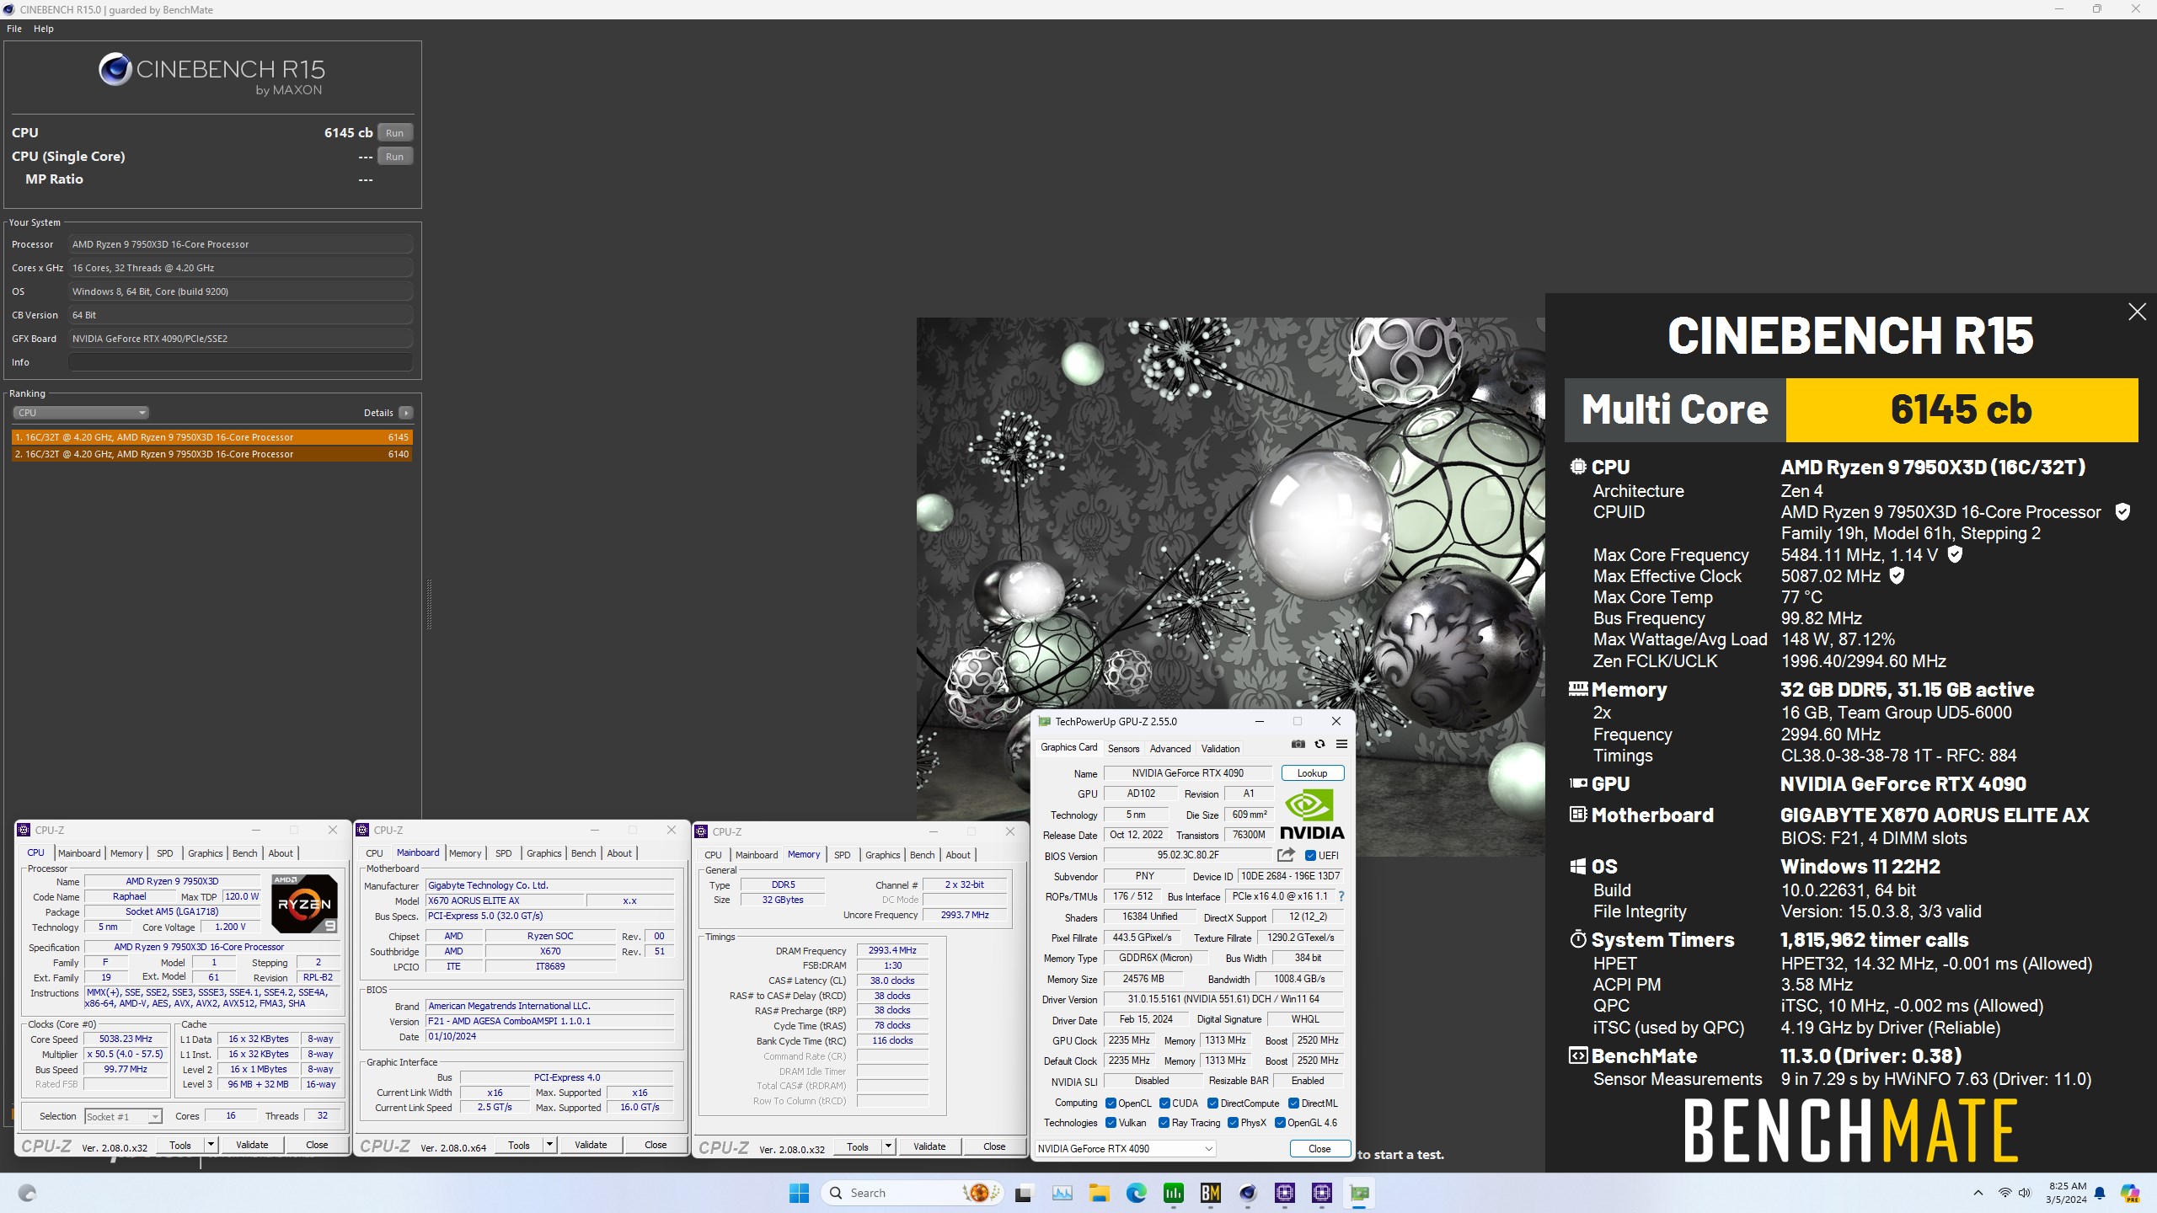This screenshot has height=1213, width=2157.
Task: Click the GPU-Z taskbar icon
Action: click(1359, 1193)
